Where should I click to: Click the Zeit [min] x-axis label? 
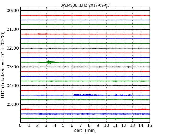pos(85,130)
